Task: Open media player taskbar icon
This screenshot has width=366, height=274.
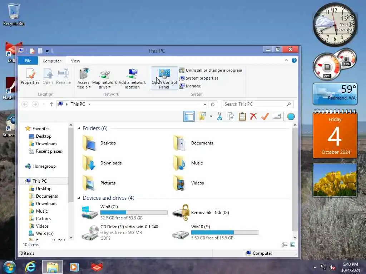Action: tap(74, 267)
